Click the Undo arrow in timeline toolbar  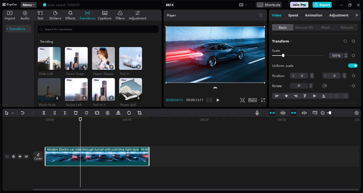(23, 113)
